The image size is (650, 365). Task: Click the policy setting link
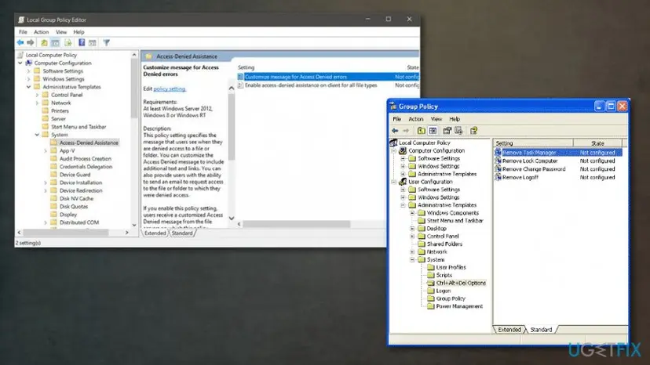click(170, 89)
